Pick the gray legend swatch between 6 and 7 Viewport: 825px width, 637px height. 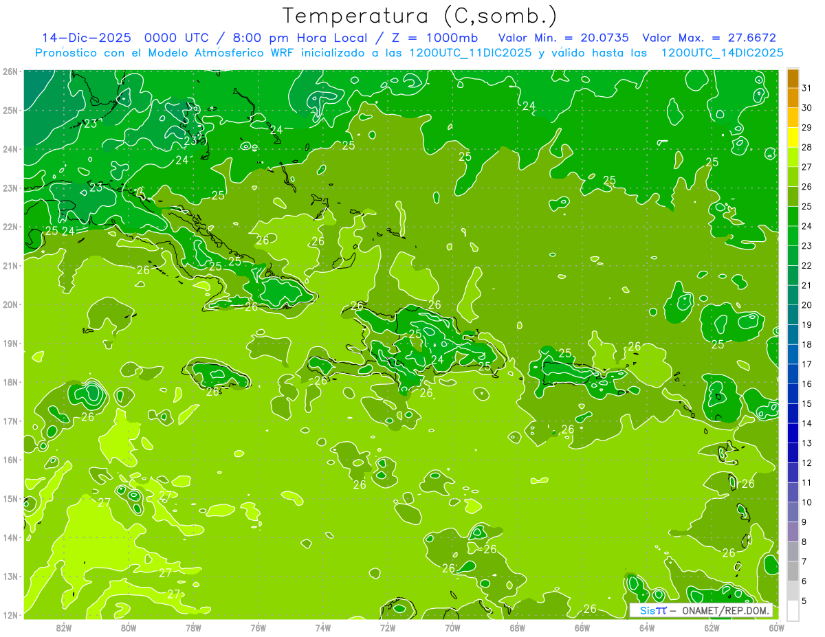click(x=793, y=571)
